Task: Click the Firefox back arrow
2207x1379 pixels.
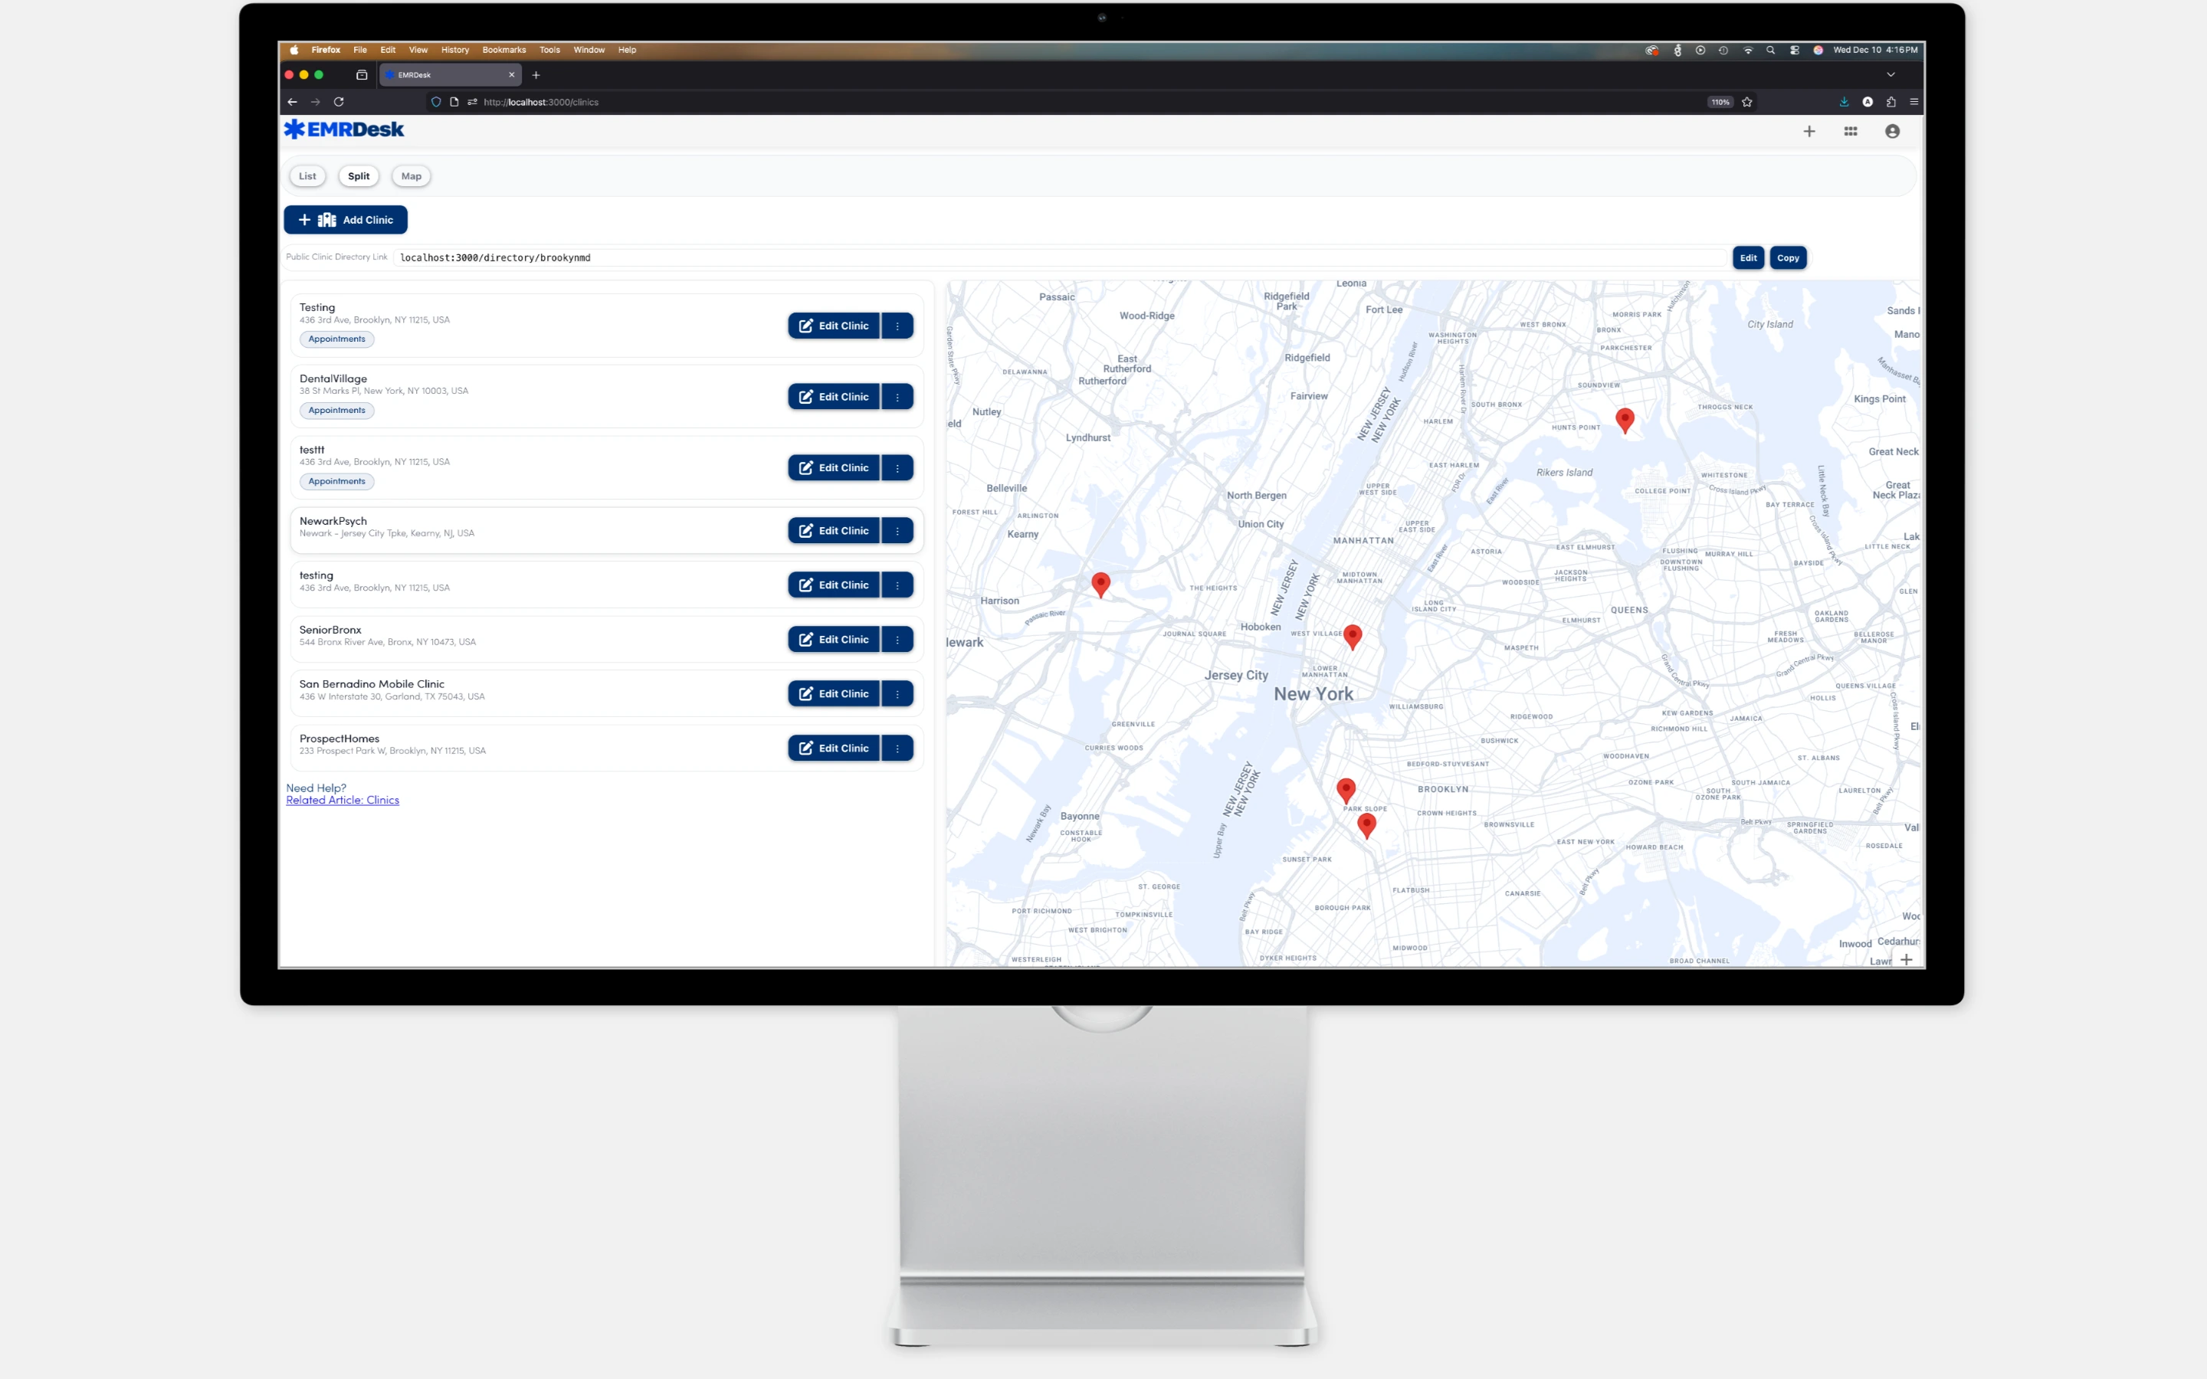Action: (292, 102)
